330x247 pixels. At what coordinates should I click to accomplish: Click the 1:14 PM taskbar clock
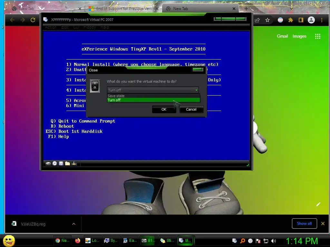[x=302, y=241]
